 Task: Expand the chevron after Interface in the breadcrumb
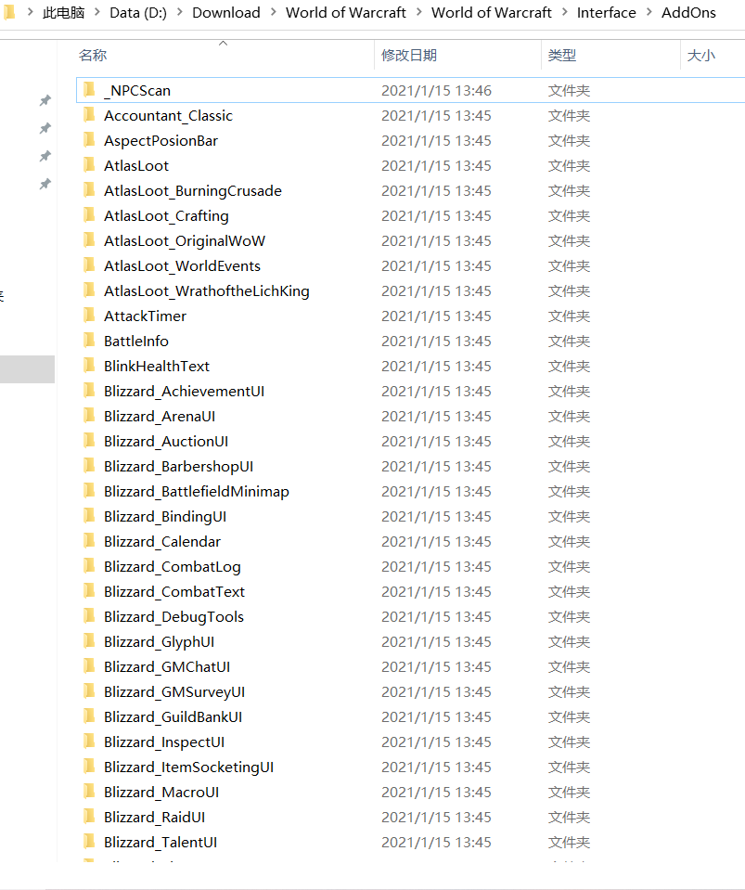click(649, 13)
